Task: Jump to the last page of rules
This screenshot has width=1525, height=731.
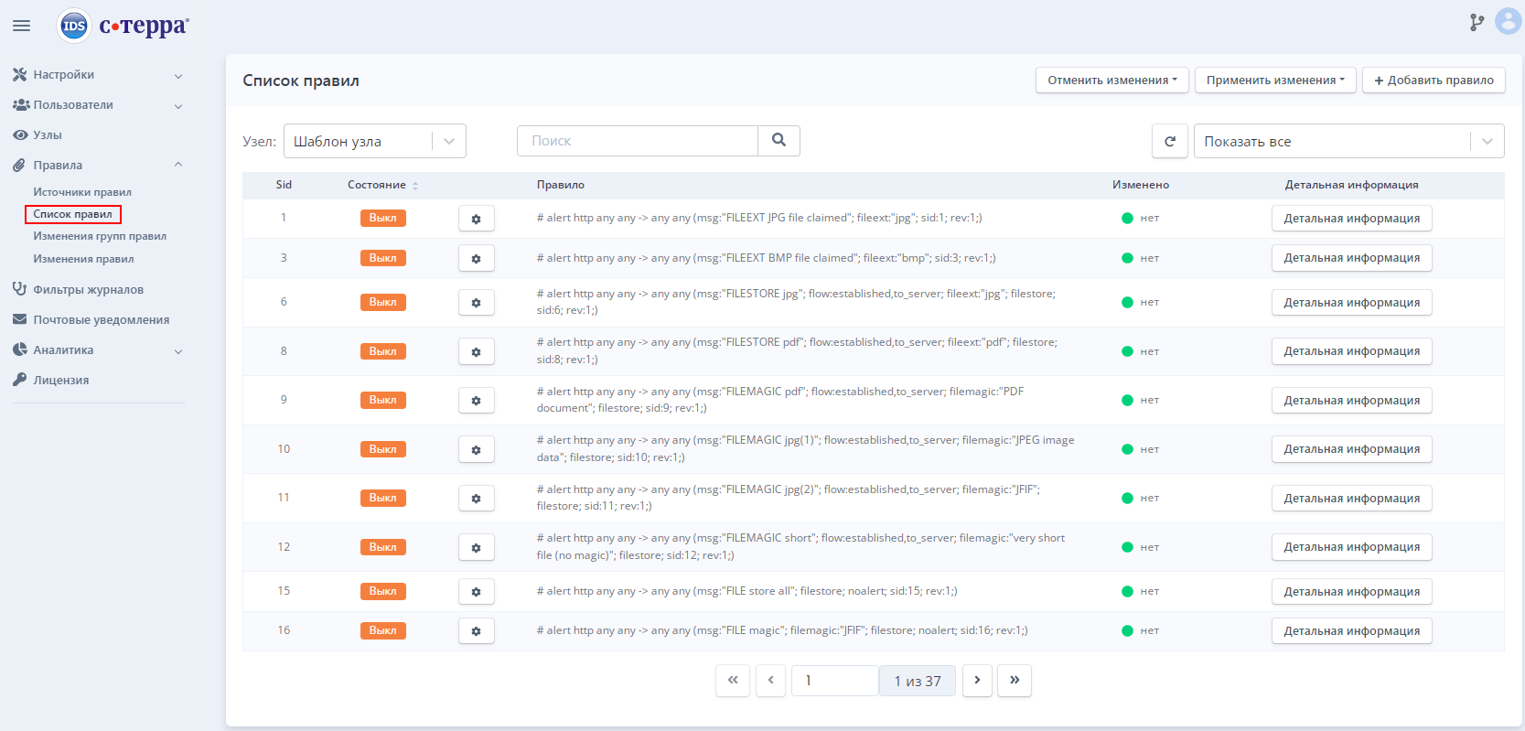Action: click(1015, 681)
